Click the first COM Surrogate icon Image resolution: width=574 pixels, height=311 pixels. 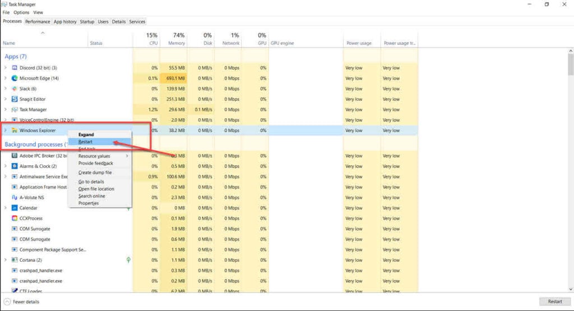(15, 229)
